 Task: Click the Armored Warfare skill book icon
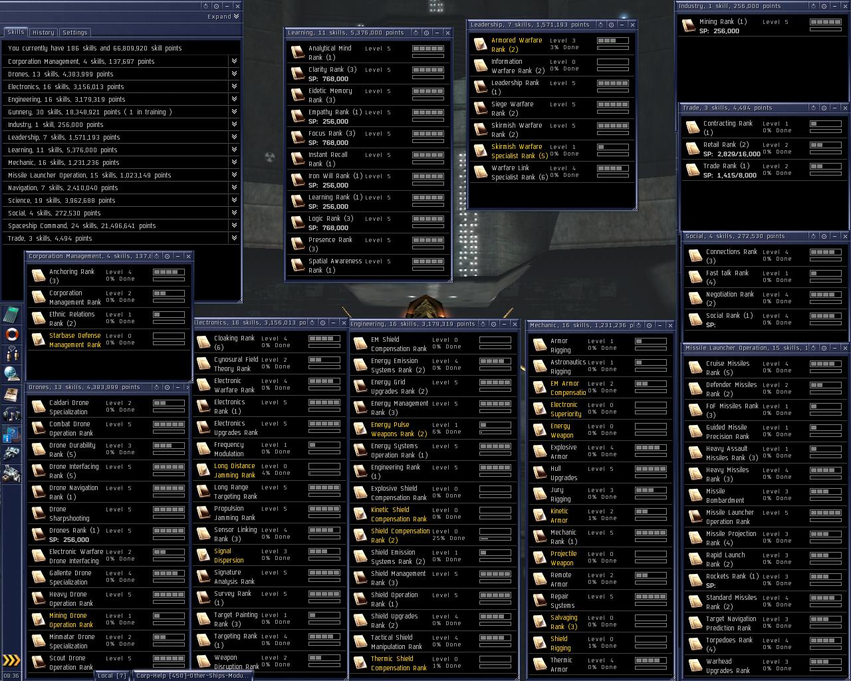pos(480,45)
